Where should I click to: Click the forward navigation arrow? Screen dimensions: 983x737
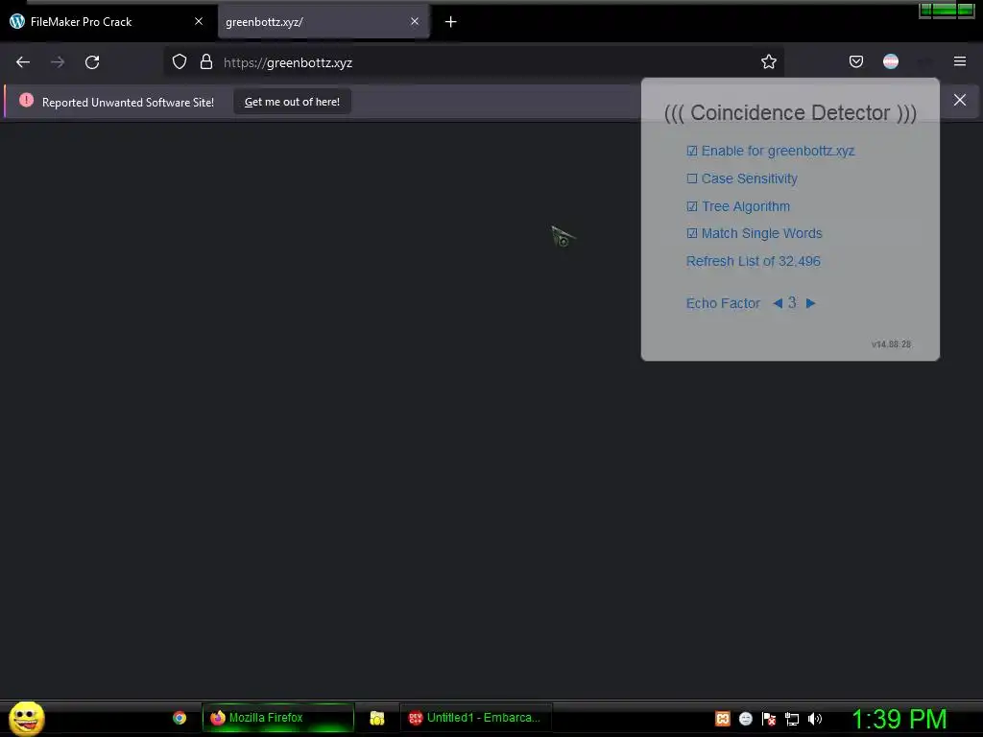[x=58, y=62]
